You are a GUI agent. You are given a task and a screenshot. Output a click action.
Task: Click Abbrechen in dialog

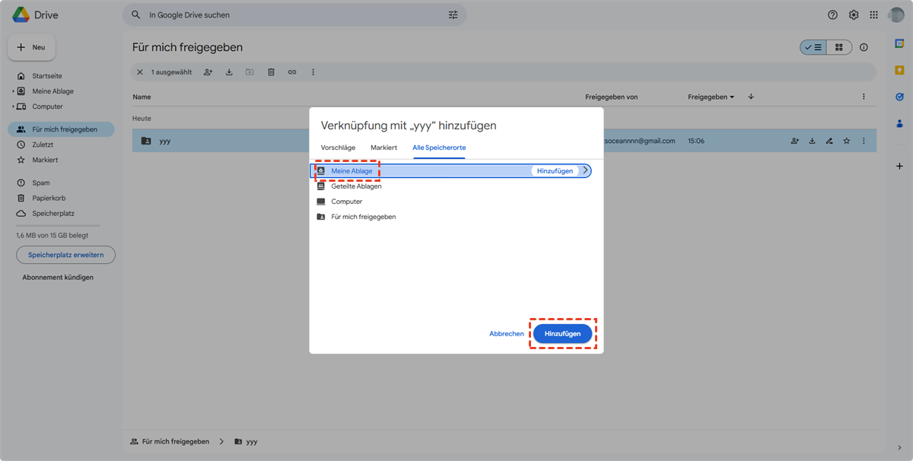507,334
